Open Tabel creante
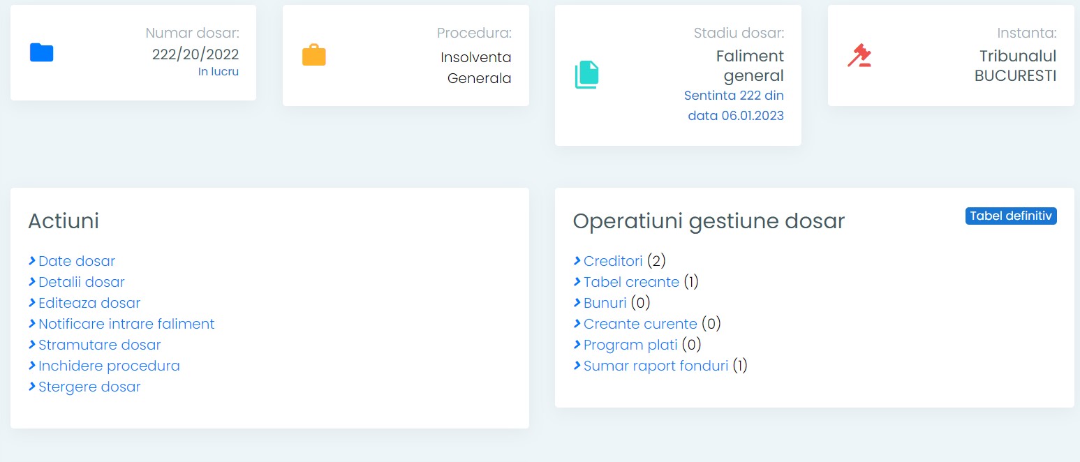The image size is (1080, 462). [630, 281]
